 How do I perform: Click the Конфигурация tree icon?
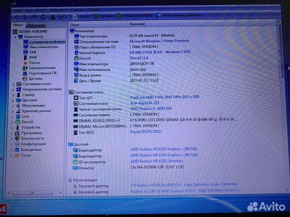click(x=17, y=144)
